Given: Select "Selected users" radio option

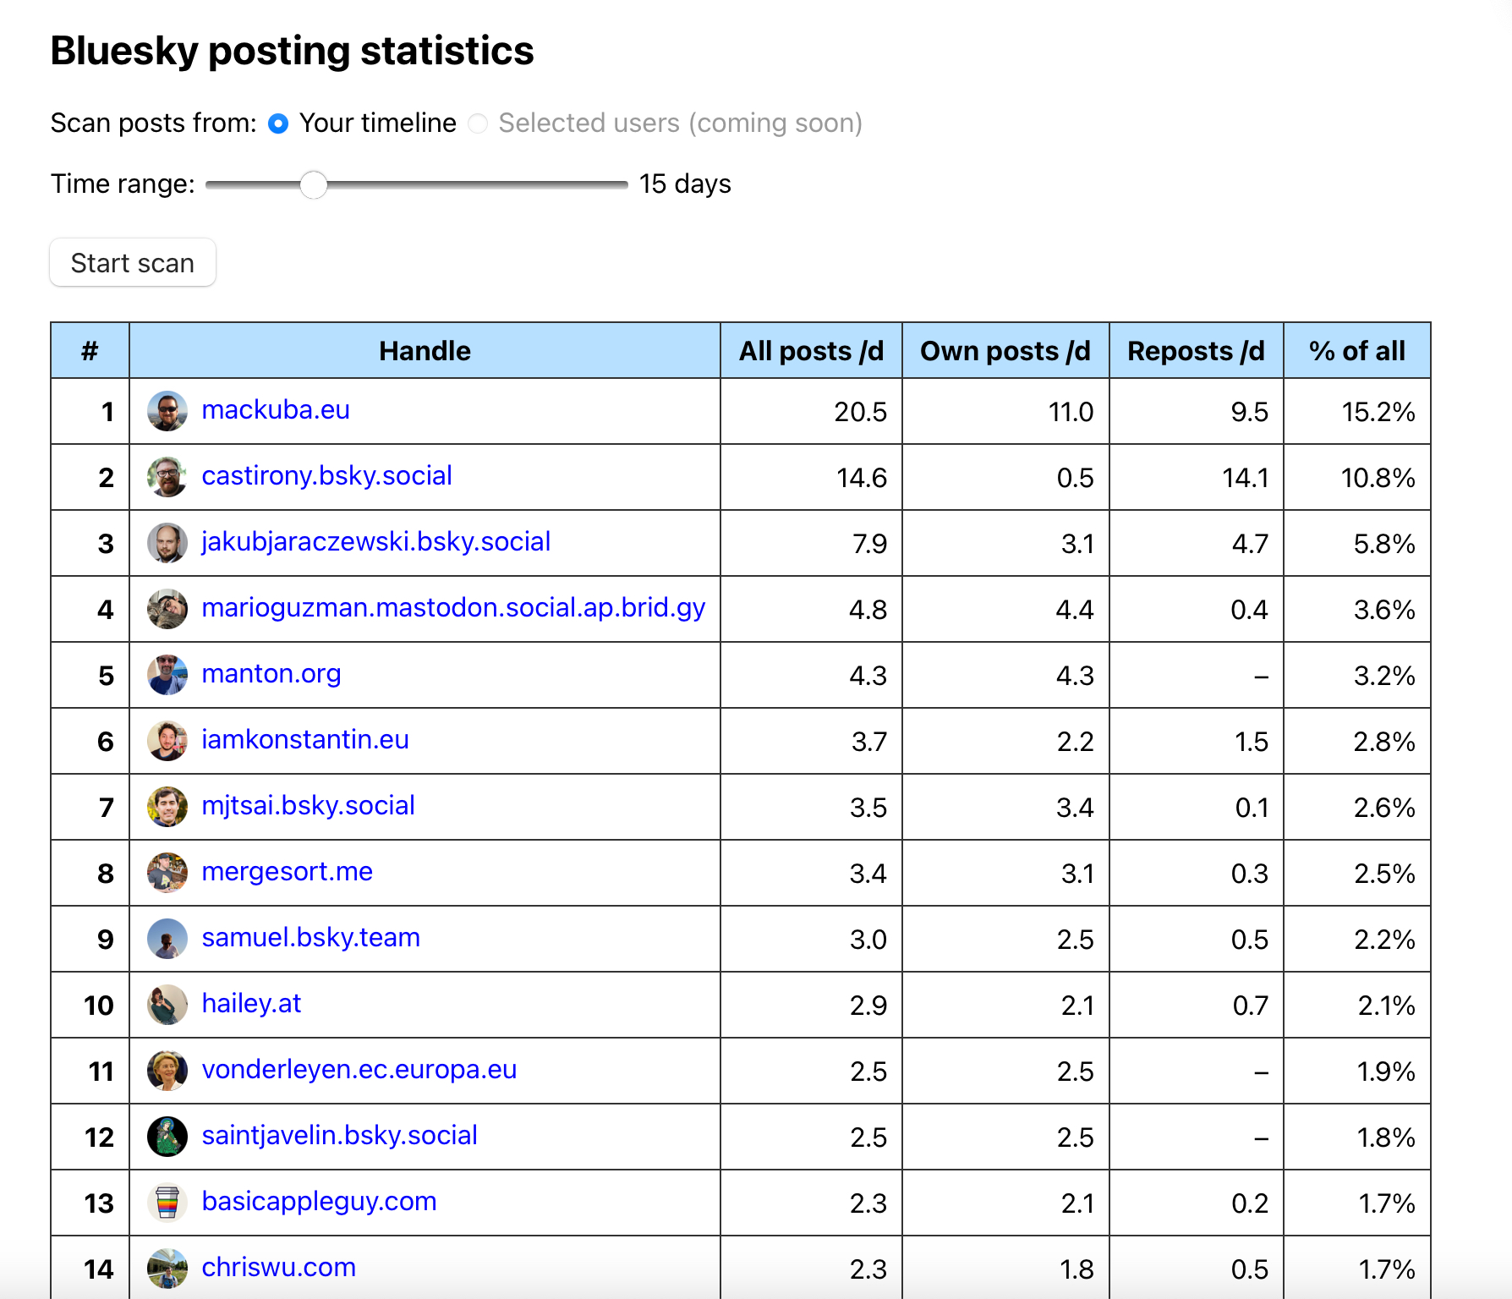Looking at the screenshot, I should point(478,124).
